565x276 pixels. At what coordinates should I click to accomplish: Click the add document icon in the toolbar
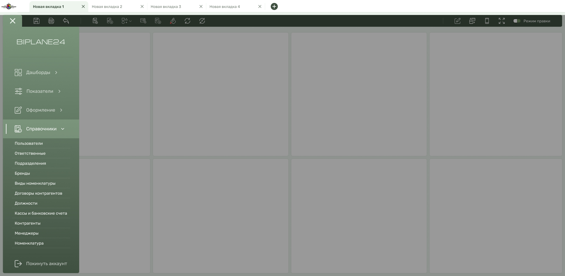click(x=95, y=21)
